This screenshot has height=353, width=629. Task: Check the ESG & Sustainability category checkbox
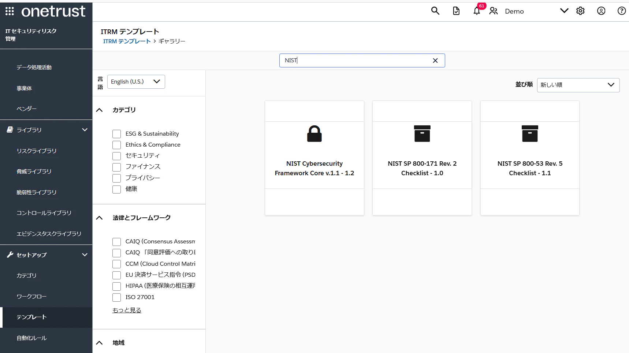click(116, 134)
